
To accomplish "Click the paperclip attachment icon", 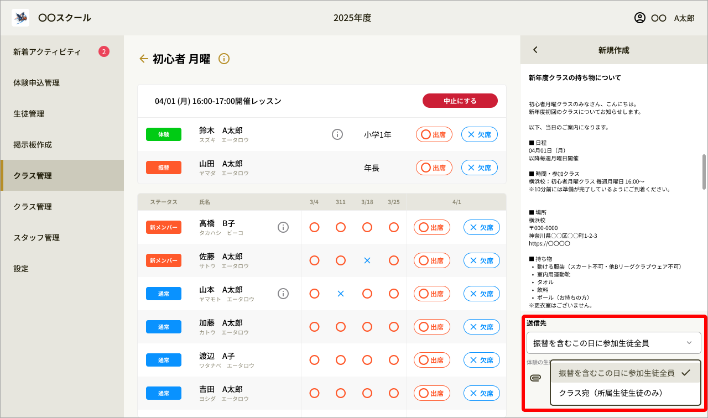I will (535, 377).
